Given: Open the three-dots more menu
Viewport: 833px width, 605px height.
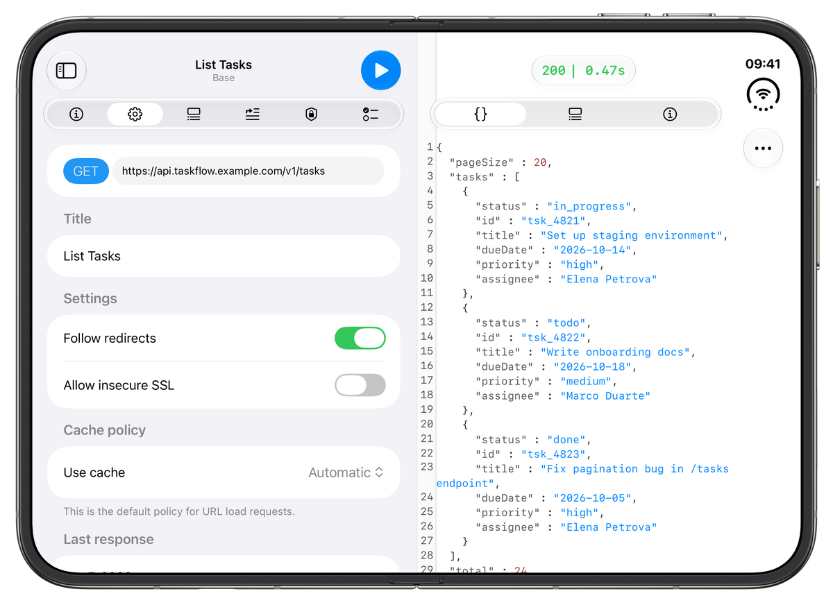Looking at the screenshot, I should click(x=763, y=148).
